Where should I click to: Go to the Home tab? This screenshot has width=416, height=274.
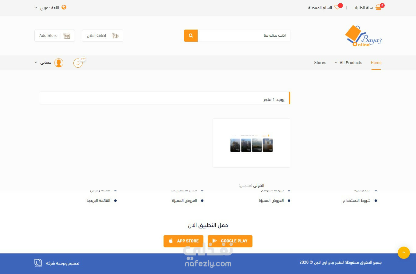click(376, 62)
